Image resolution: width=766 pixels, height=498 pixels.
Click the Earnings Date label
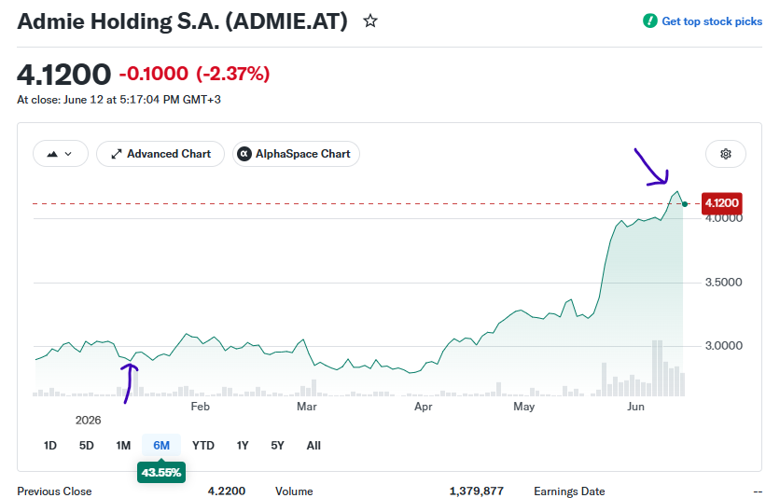point(569,491)
